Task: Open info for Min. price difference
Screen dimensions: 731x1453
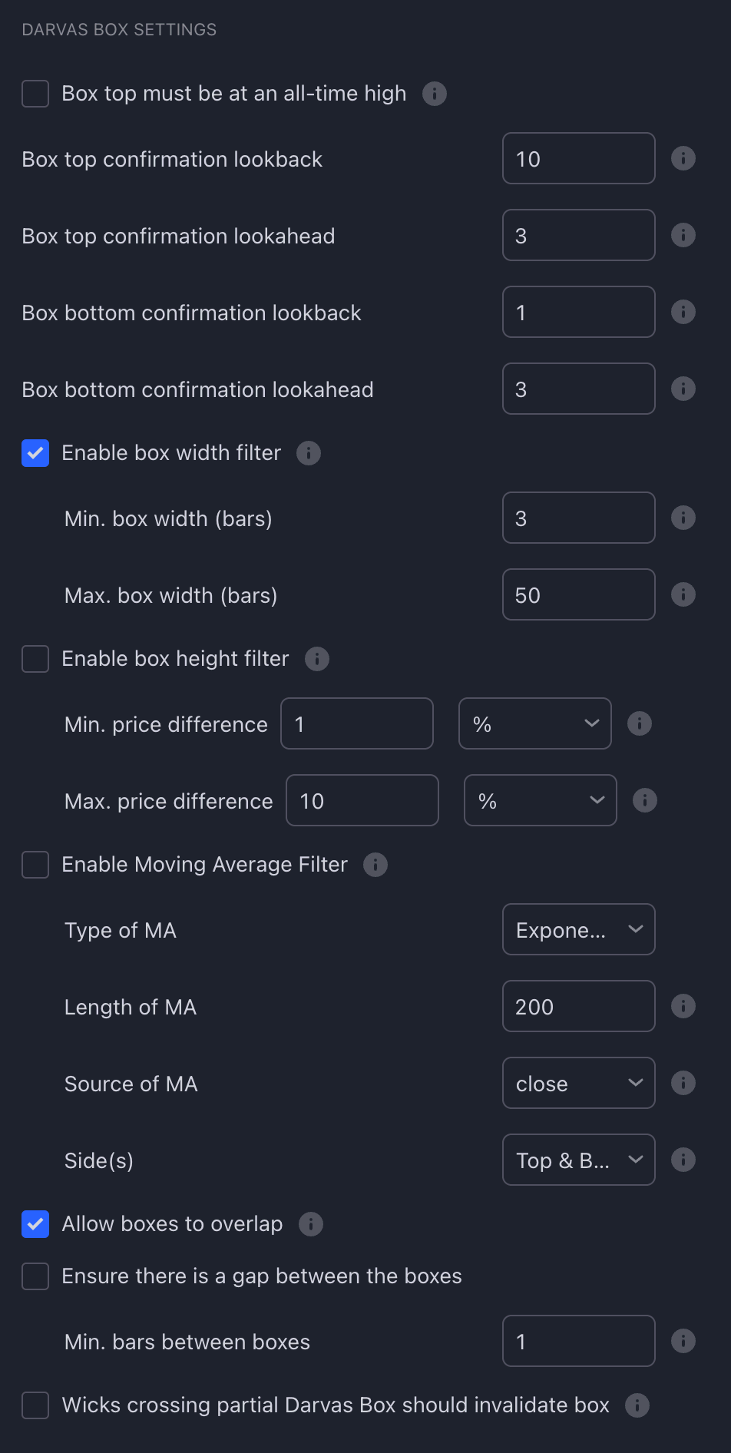Action: click(x=639, y=723)
